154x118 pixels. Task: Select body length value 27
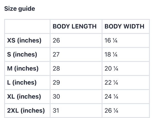coord(56,55)
